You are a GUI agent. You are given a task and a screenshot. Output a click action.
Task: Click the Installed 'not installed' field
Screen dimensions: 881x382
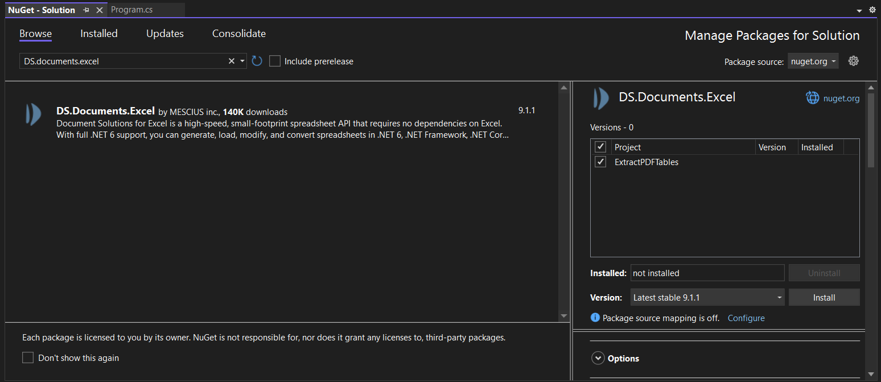(x=707, y=273)
